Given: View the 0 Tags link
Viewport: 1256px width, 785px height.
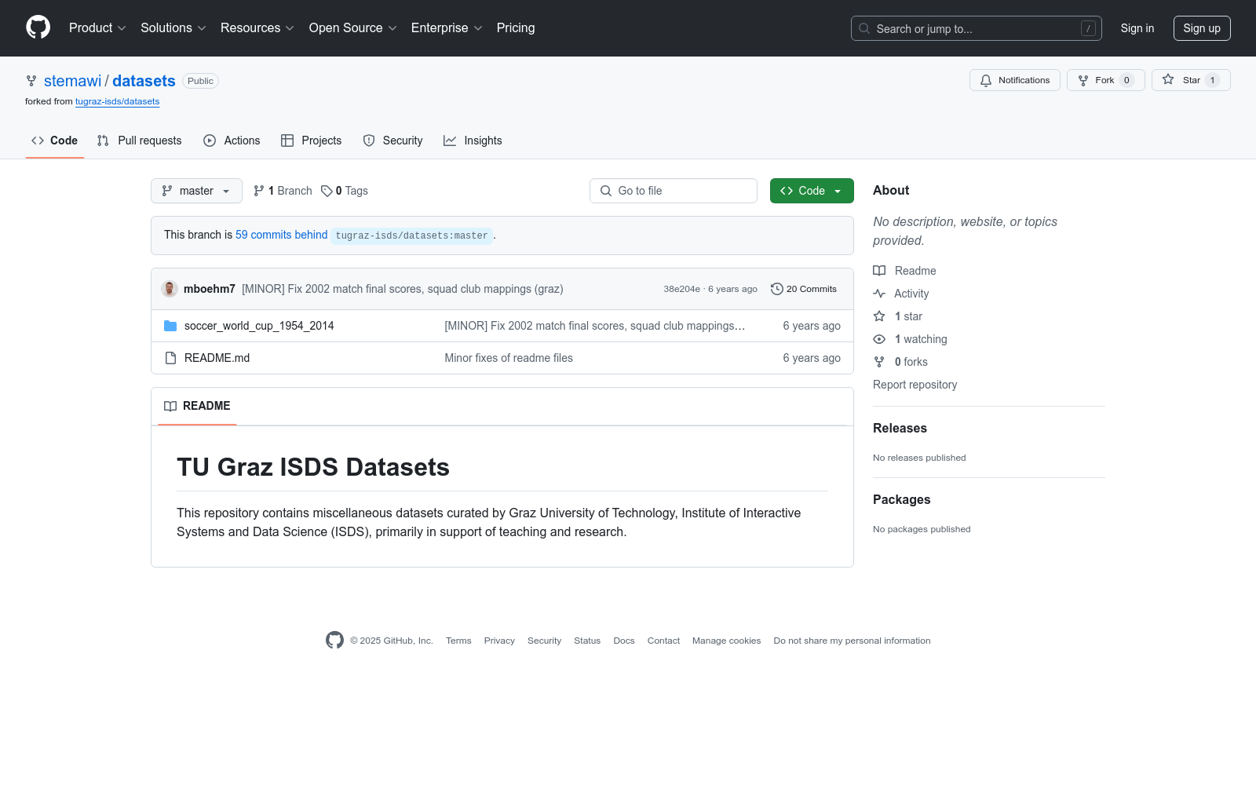Looking at the screenshot, I should 345,191.
